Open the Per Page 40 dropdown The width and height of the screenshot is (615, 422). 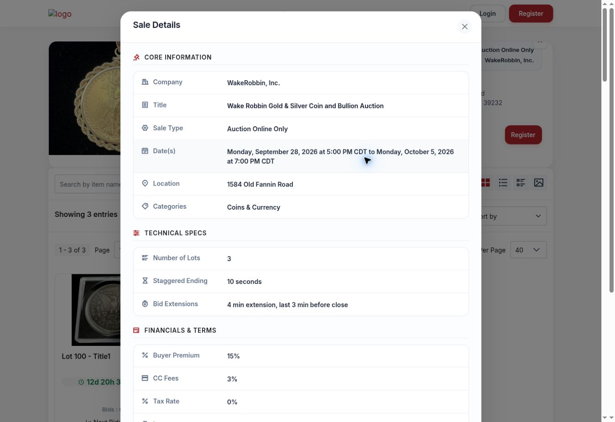pyautogui.click(x=528, y=250)
